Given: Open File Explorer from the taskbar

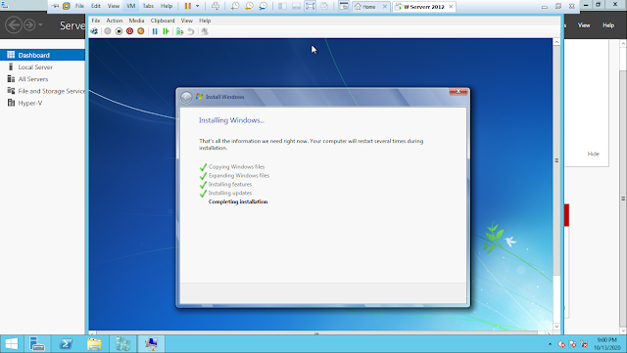Looking at the screenshot, I should pyautogui.click(x=94, y=344).
